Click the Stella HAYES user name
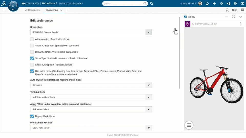 [188, 3]
